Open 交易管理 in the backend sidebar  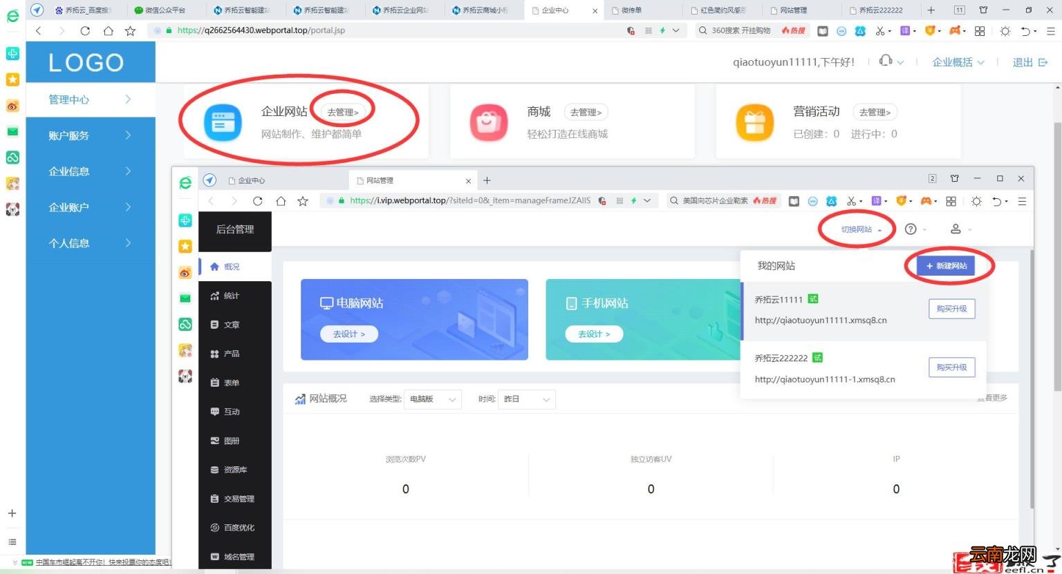[235, 499]
